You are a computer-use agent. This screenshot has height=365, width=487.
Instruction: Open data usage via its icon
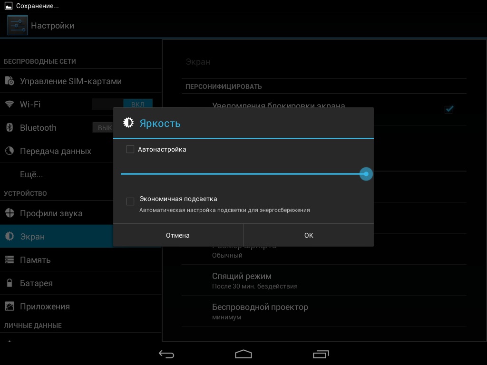click(x=10, y=151)
